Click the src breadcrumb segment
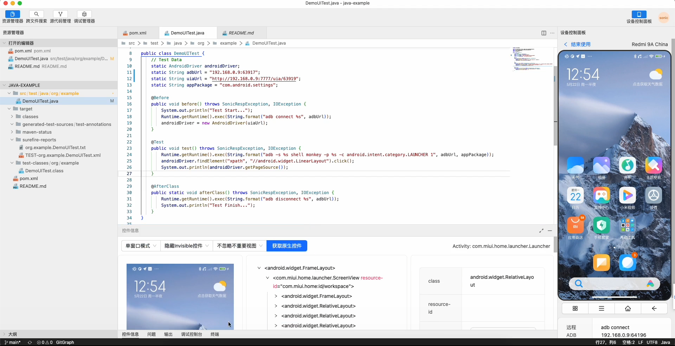 132,43
